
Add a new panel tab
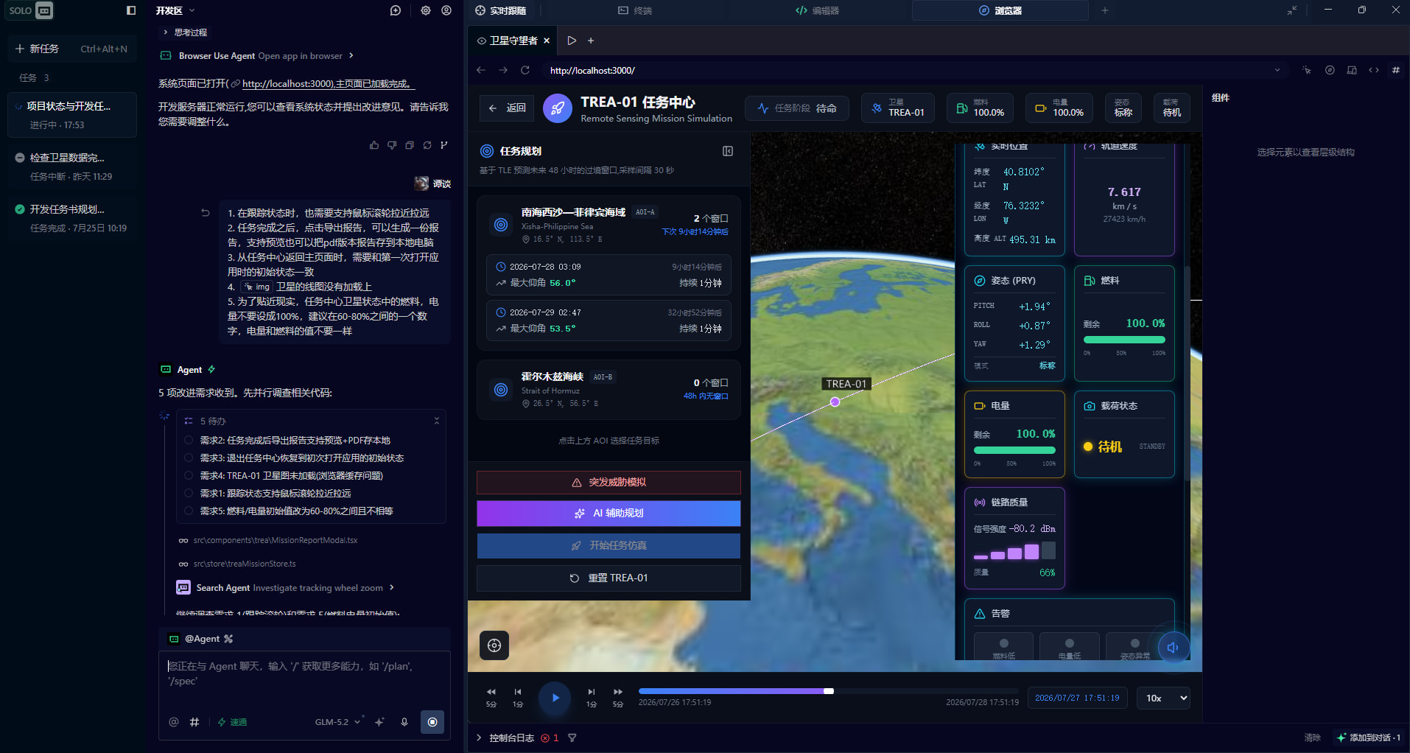tap(1104, 10)
